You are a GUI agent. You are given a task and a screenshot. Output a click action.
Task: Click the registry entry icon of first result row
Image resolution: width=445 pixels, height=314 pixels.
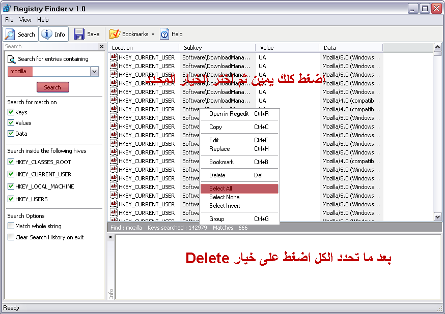pyautogui.click(x=114, y=57)
